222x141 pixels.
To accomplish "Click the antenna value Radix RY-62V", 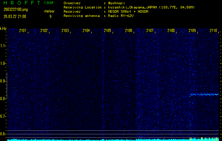I will tap(121, 16).
